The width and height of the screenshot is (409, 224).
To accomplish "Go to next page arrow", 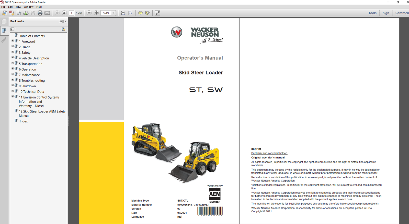I will (x=64, y=13).
